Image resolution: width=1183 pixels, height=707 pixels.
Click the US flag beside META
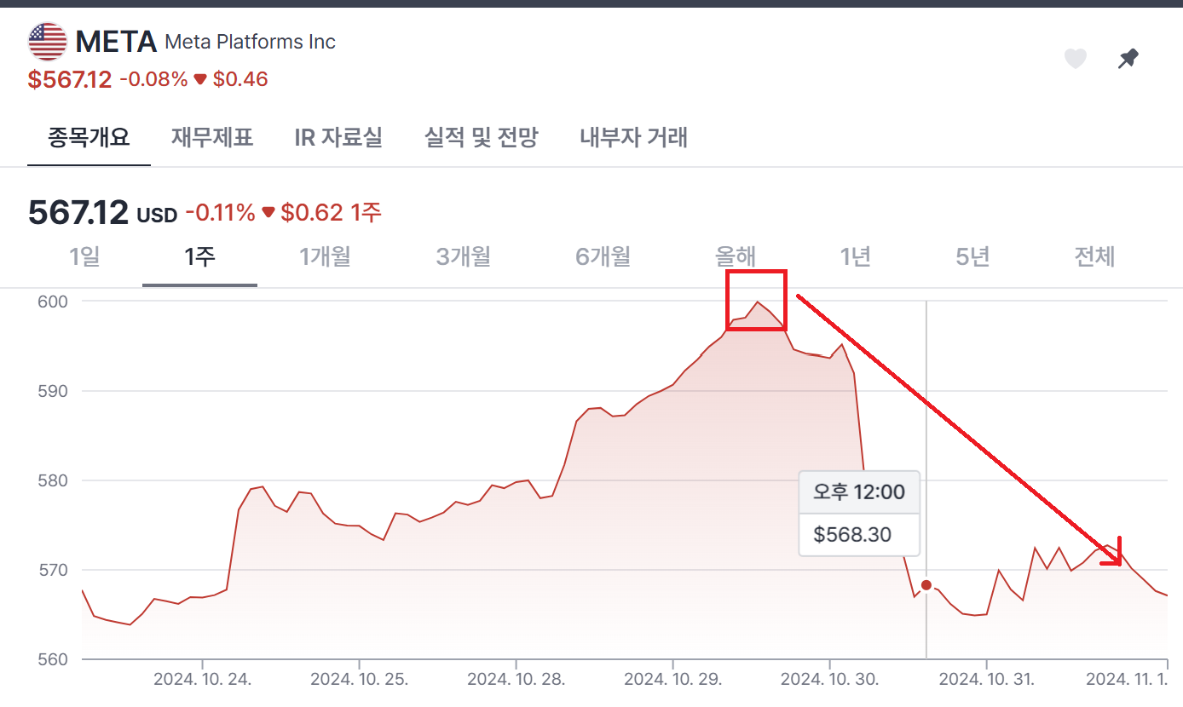click(x=46, y=40)
